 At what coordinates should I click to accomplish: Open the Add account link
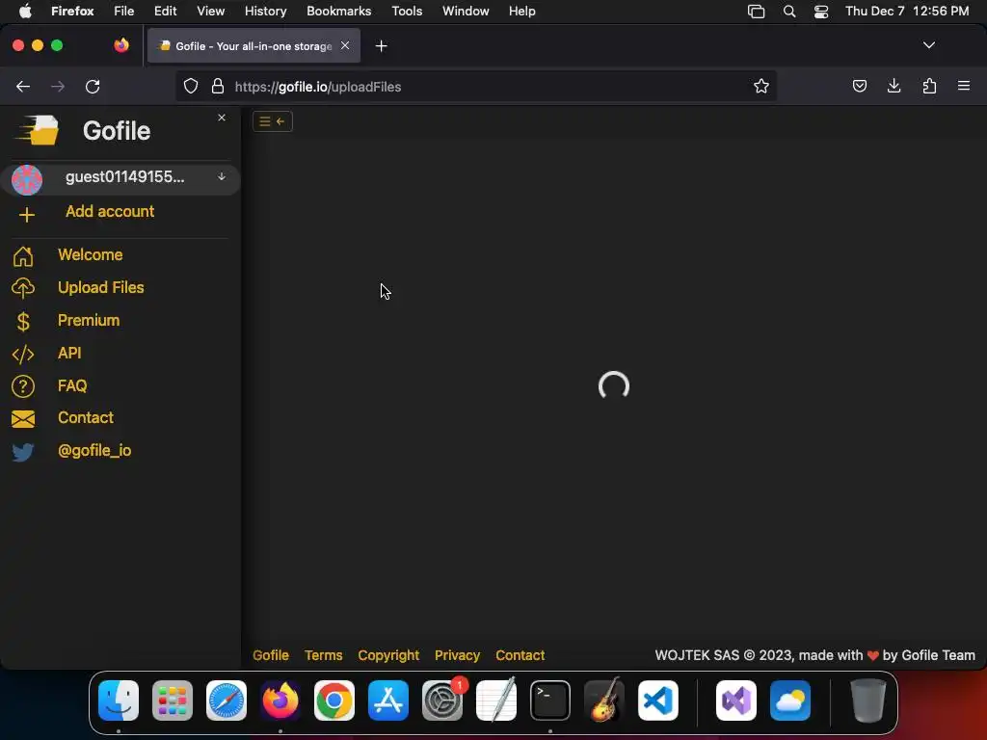[110, 211]
